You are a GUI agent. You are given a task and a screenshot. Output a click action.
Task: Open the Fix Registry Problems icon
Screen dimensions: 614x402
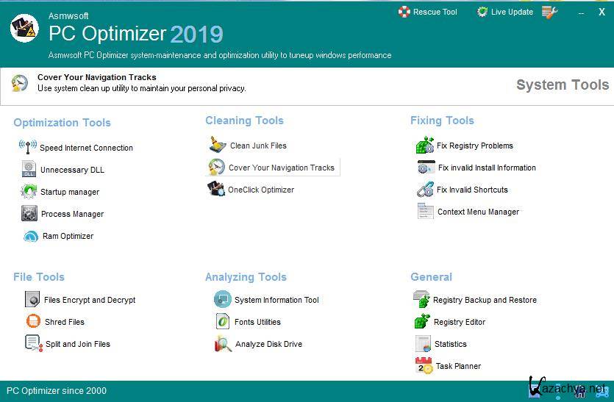coord(425,146)
